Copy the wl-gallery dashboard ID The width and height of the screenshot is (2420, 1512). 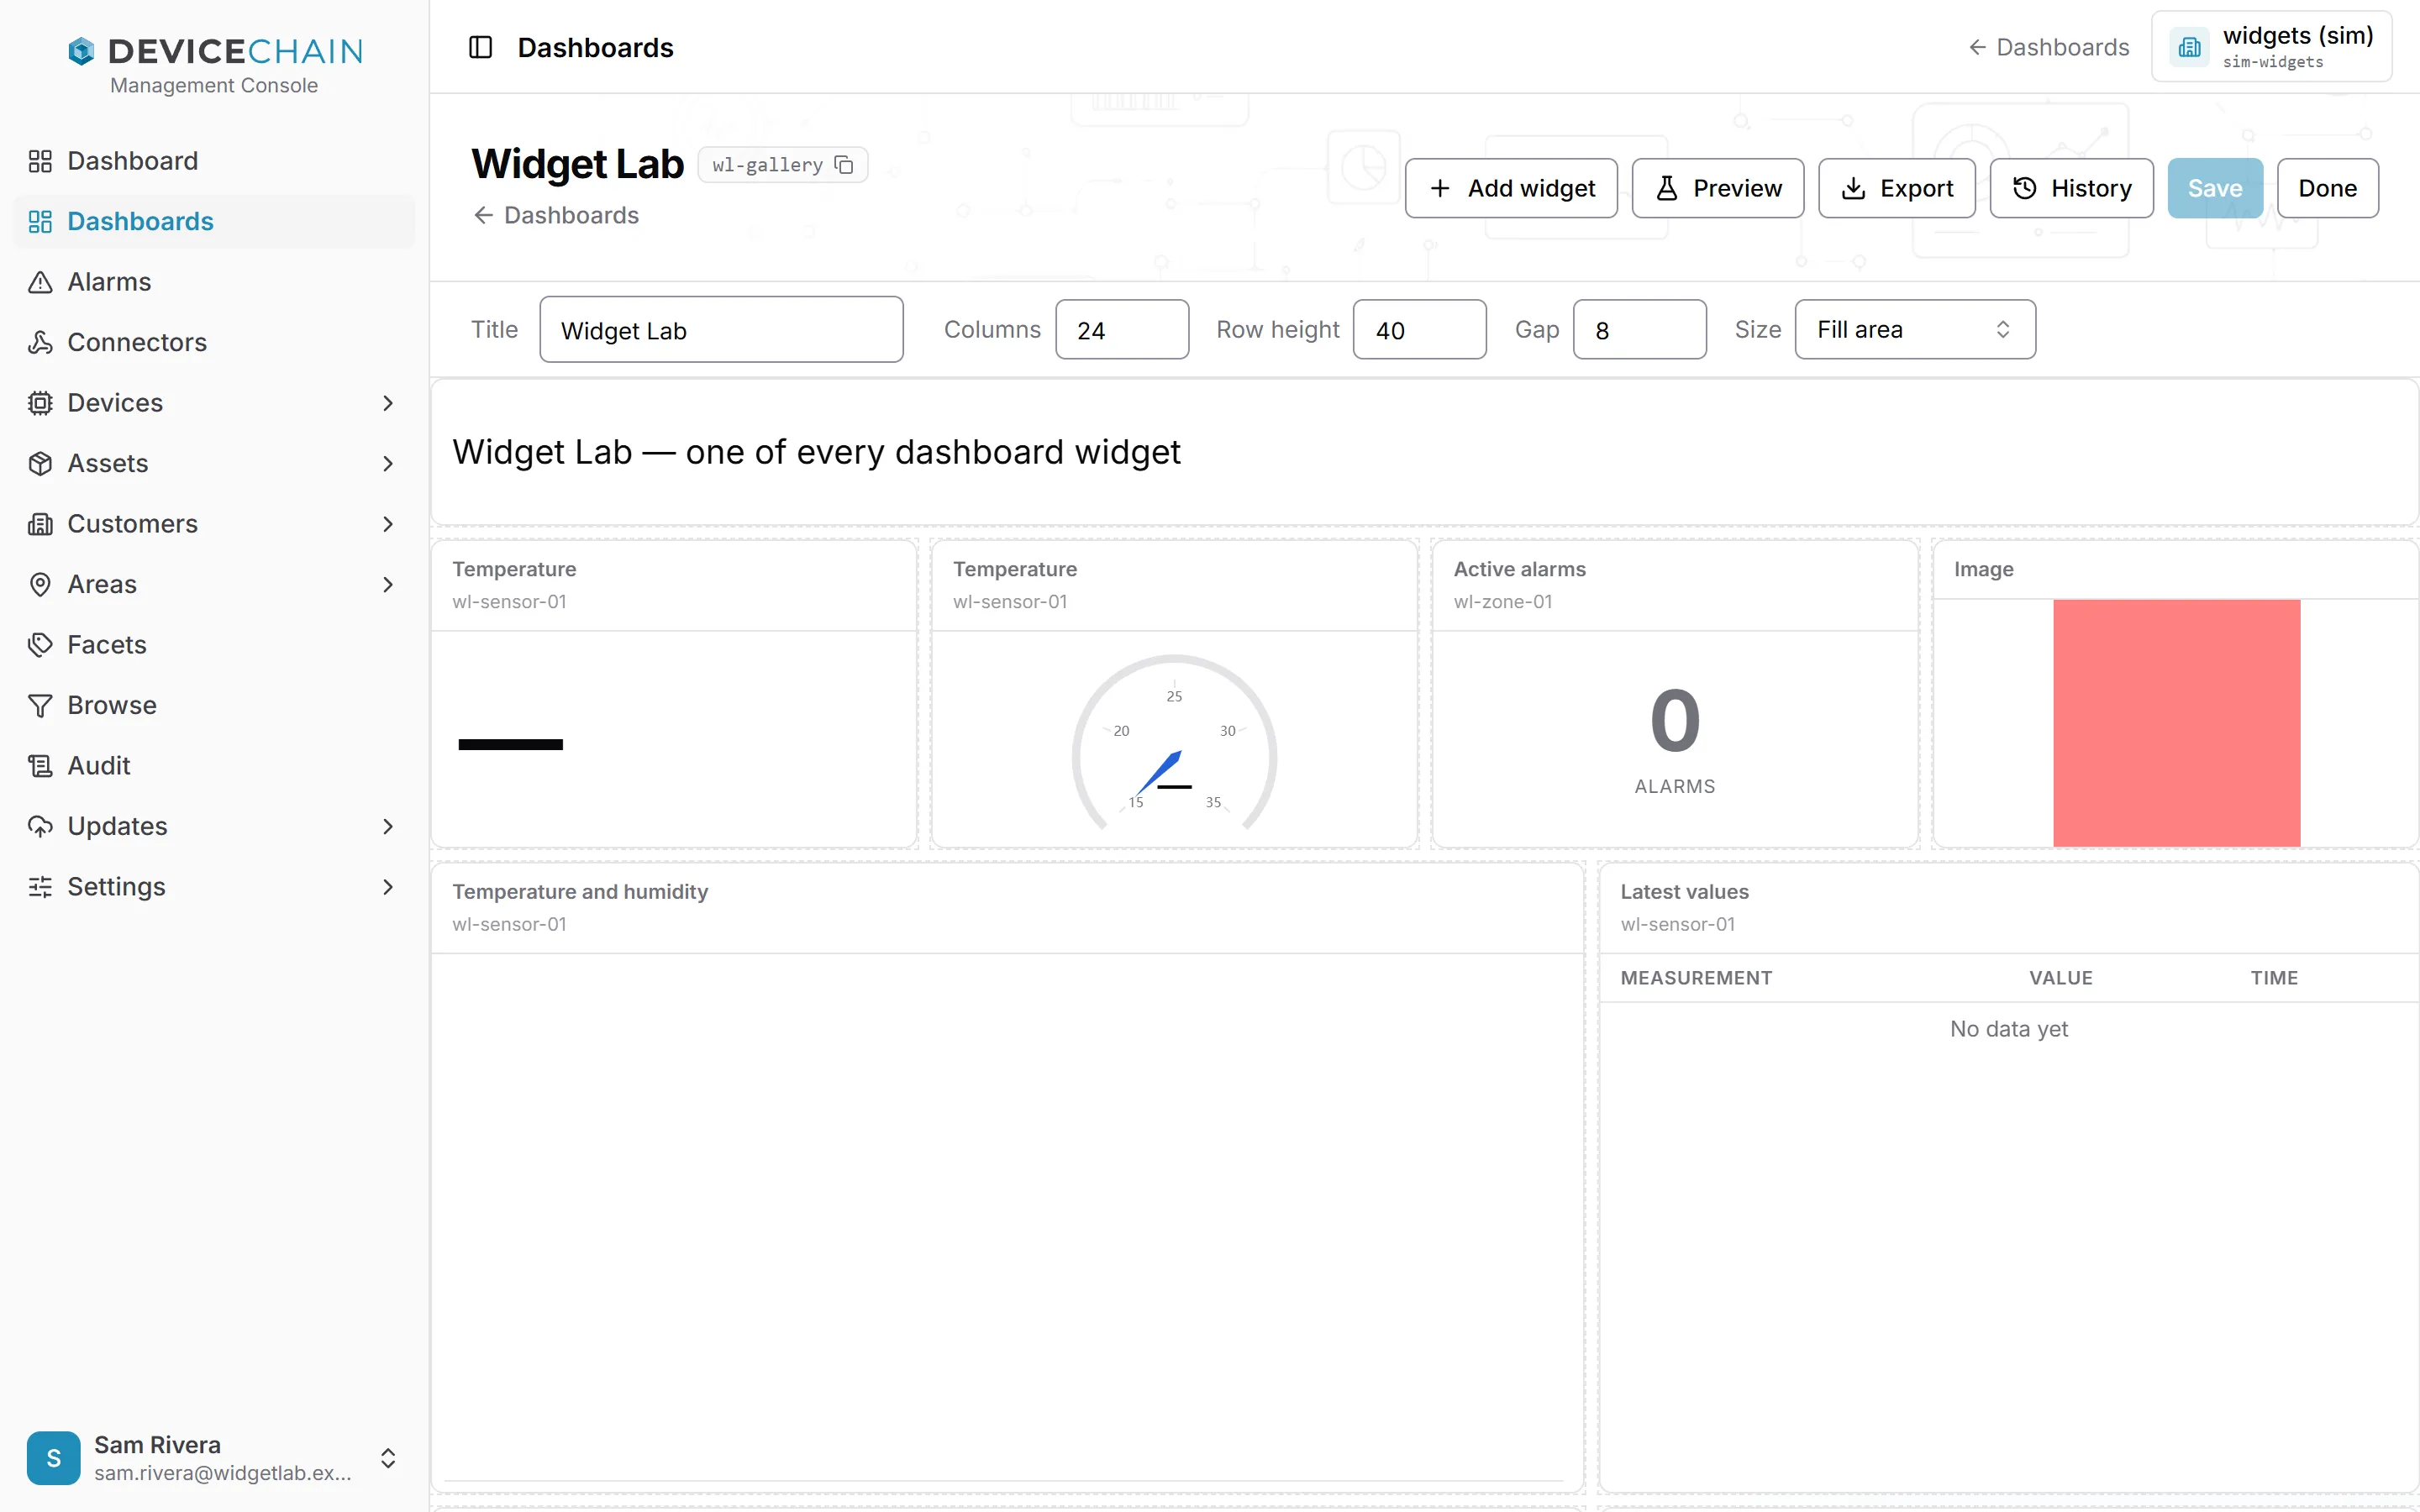click(x=844, y=165)
